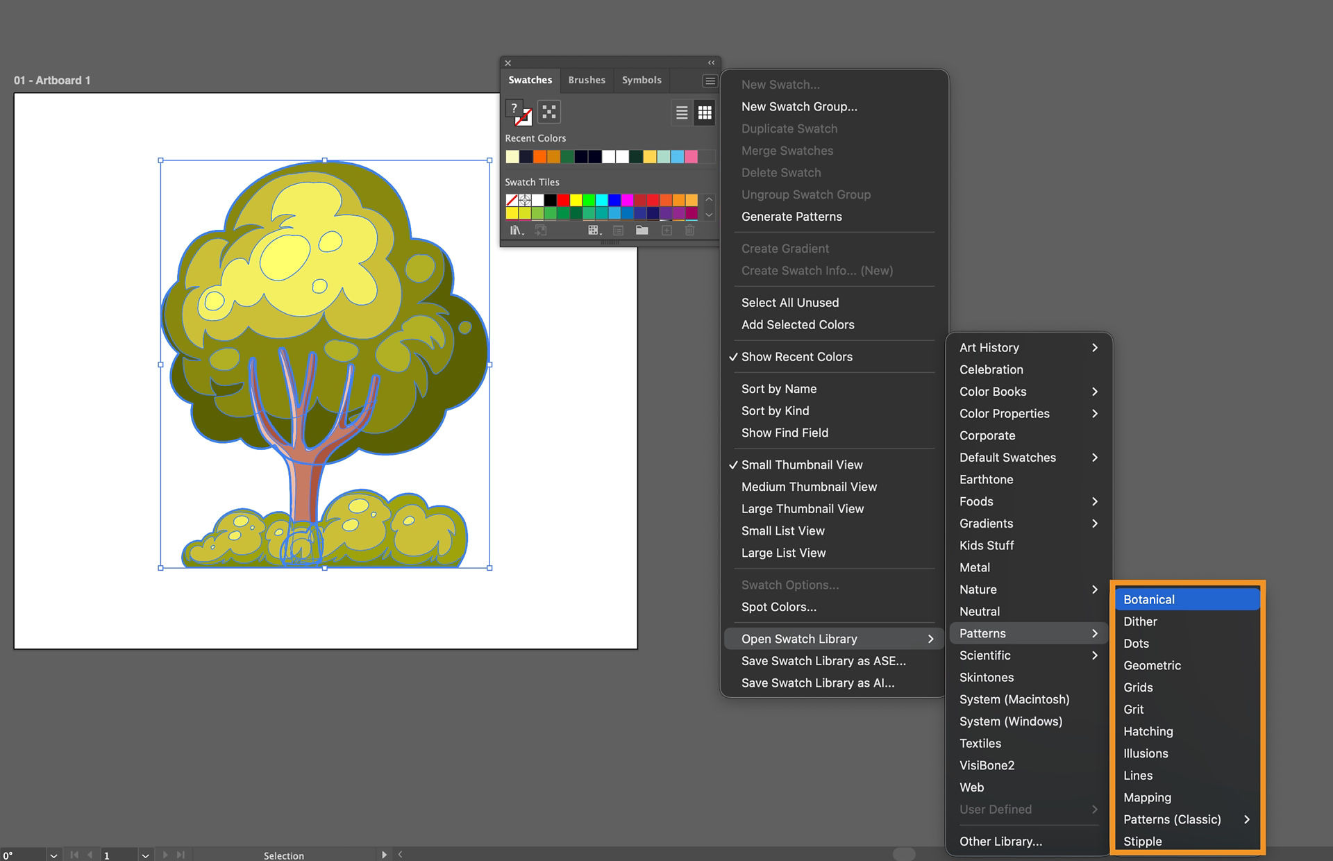Switch swatches to thumbnail grid view icon
1333x861 pixels.
pos(704,112)
